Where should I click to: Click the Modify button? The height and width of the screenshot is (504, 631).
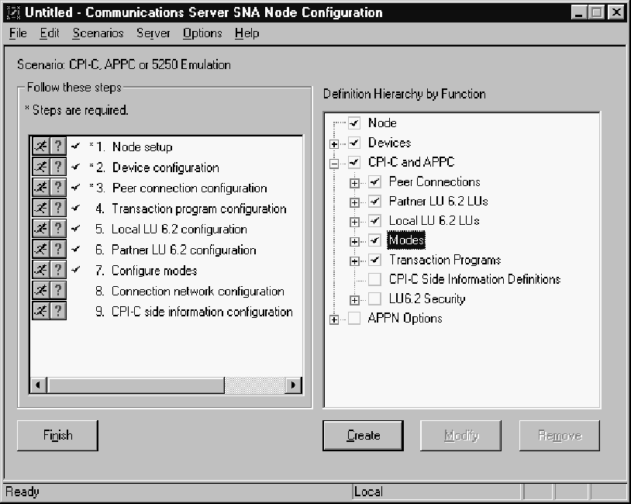coord(461,436)
